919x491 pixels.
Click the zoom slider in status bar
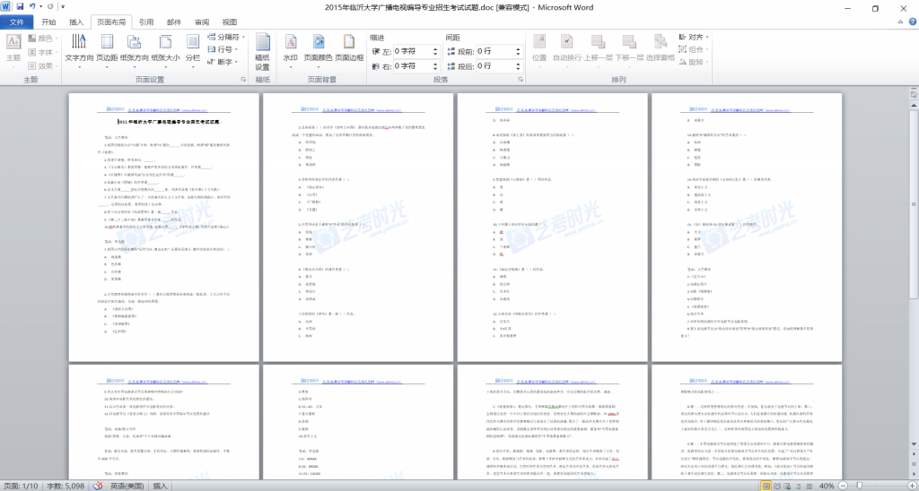(x=862, y=485)
